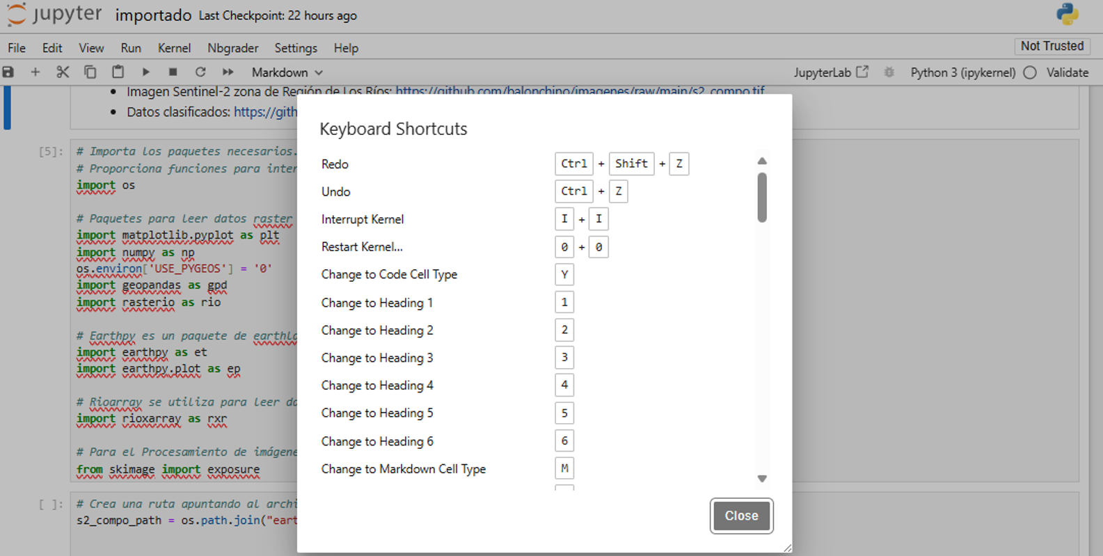This screenshot has height=556, width=1103.
Task: Open the Kernel menu
Action: click(x=174, y=48)
